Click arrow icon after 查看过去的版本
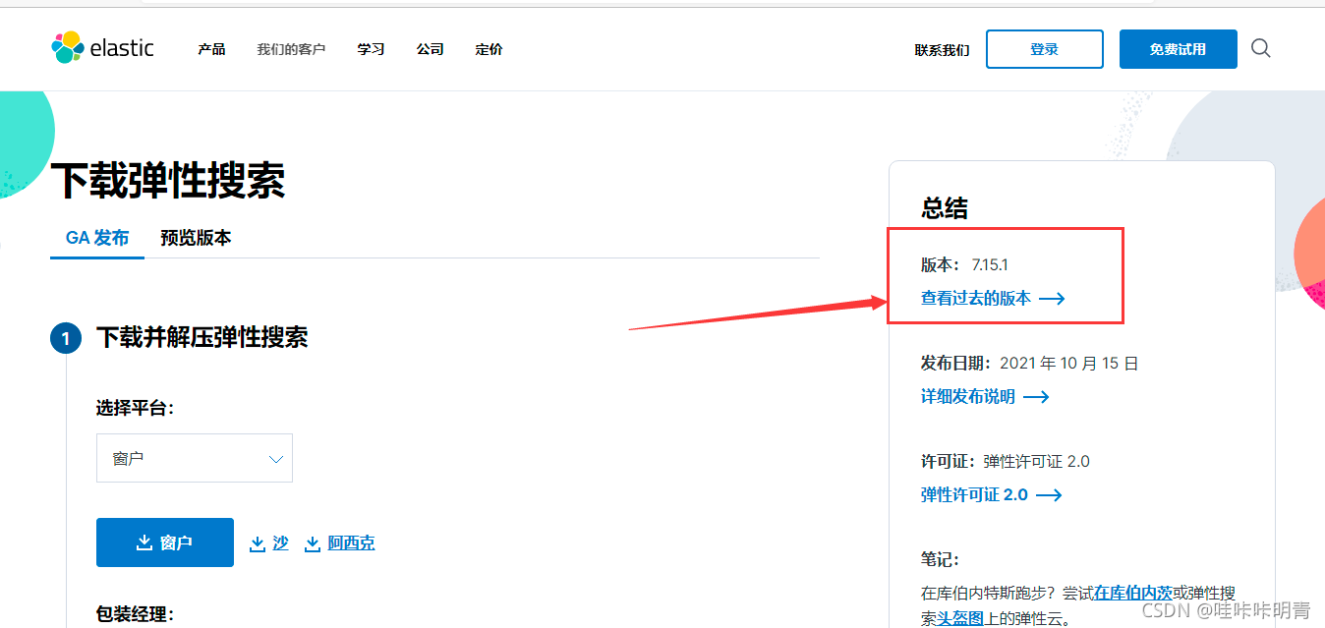Screen dimensions: 1325x628 pyautogui.click(x=1052, y=299)
